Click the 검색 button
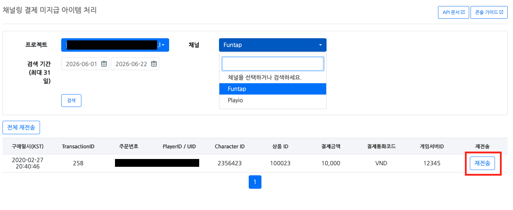This screenshot has height=210, width=513. [71, 100]
